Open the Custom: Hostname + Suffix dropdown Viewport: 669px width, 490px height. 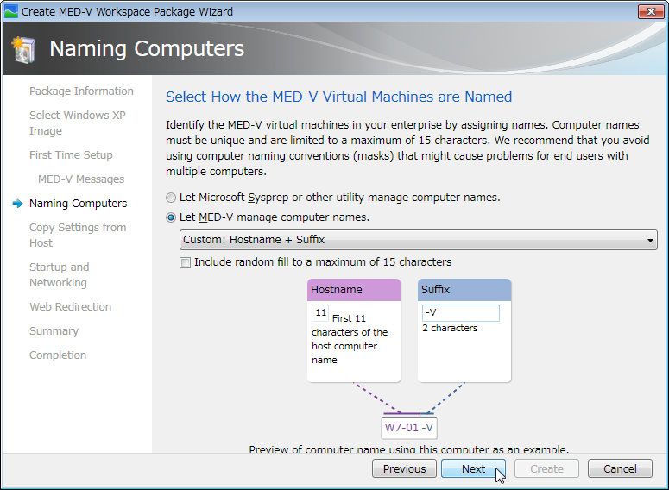419,240
